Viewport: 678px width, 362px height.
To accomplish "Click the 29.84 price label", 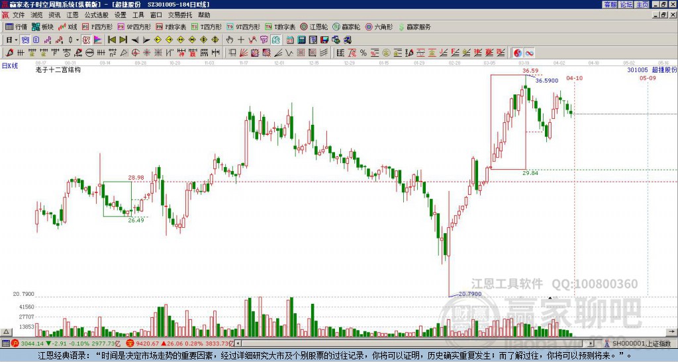I will [x=530, y=173].
